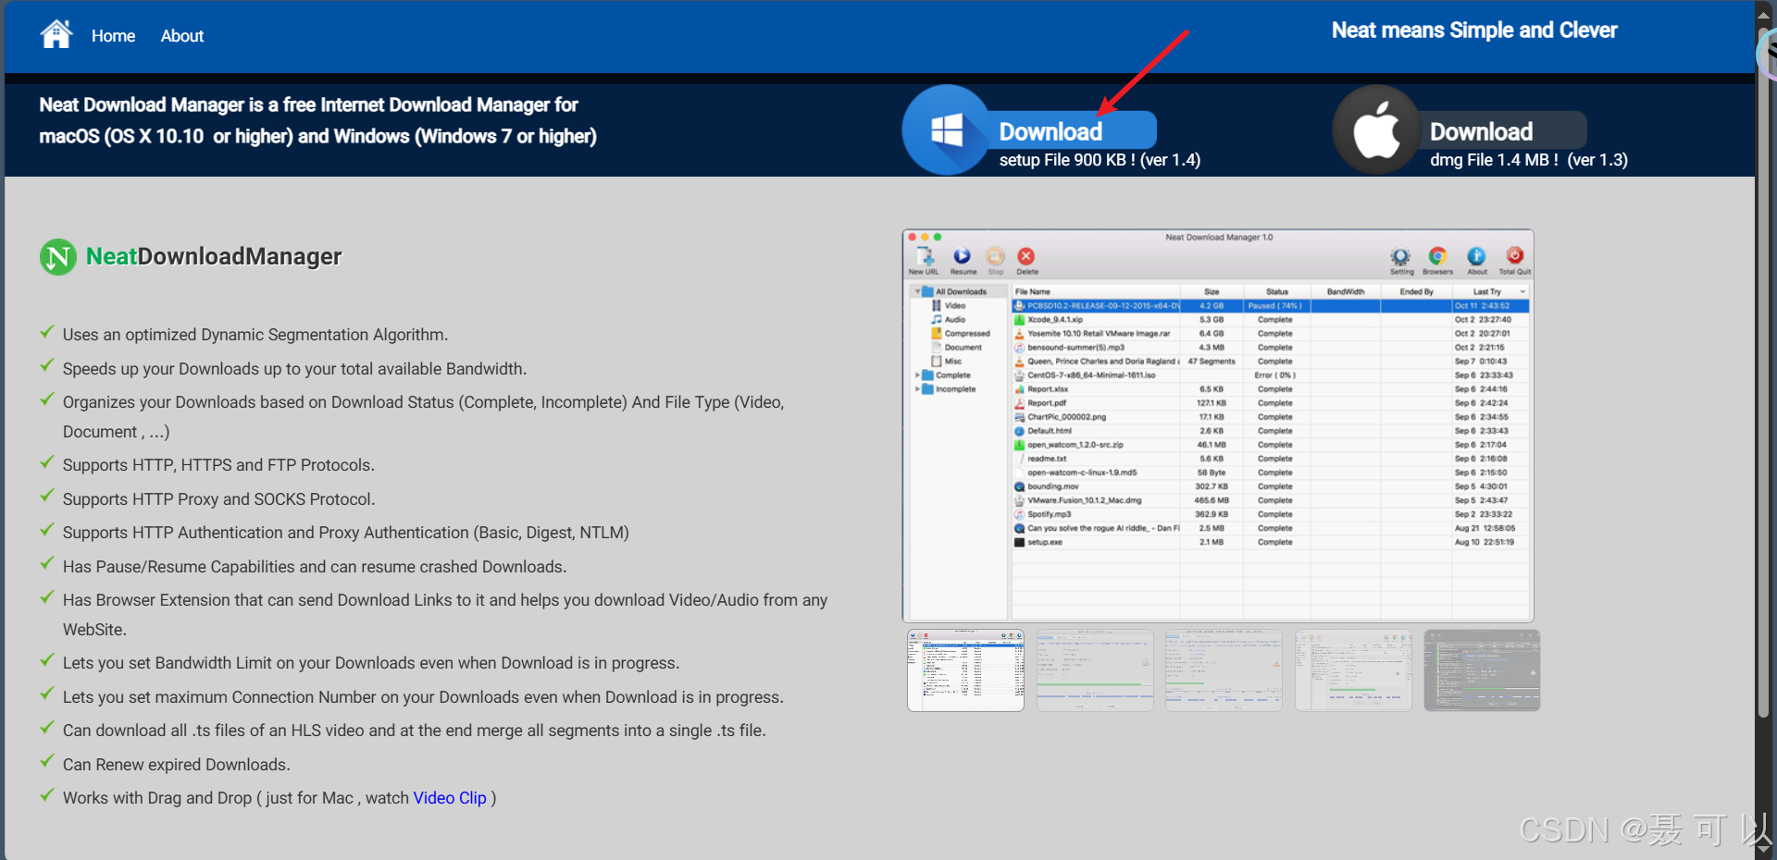Click the 'setup File 900 KB' version text
Screen dimensions: 1777x860
tap(1100, 160)
